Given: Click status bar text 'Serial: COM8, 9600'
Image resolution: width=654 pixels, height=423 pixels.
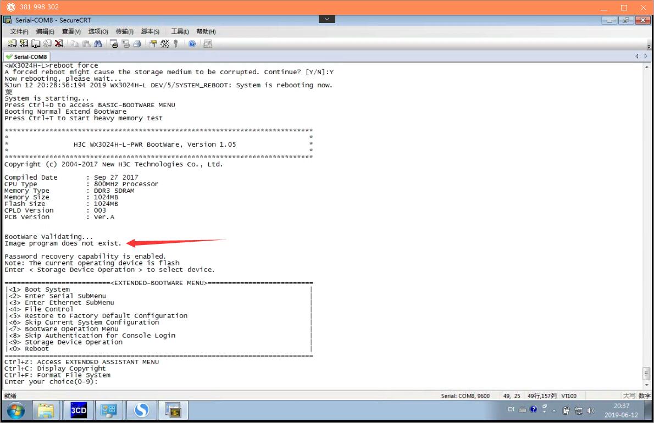Looking at the screenshot, I should 465,396.
